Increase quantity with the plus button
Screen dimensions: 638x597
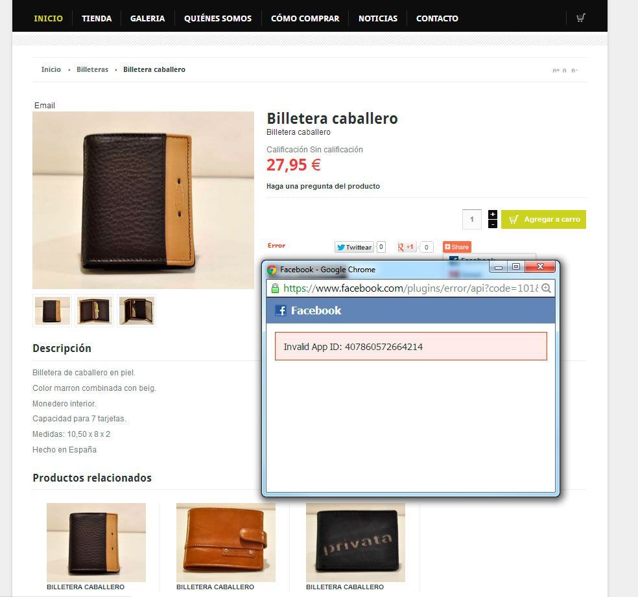coord(492,215)
